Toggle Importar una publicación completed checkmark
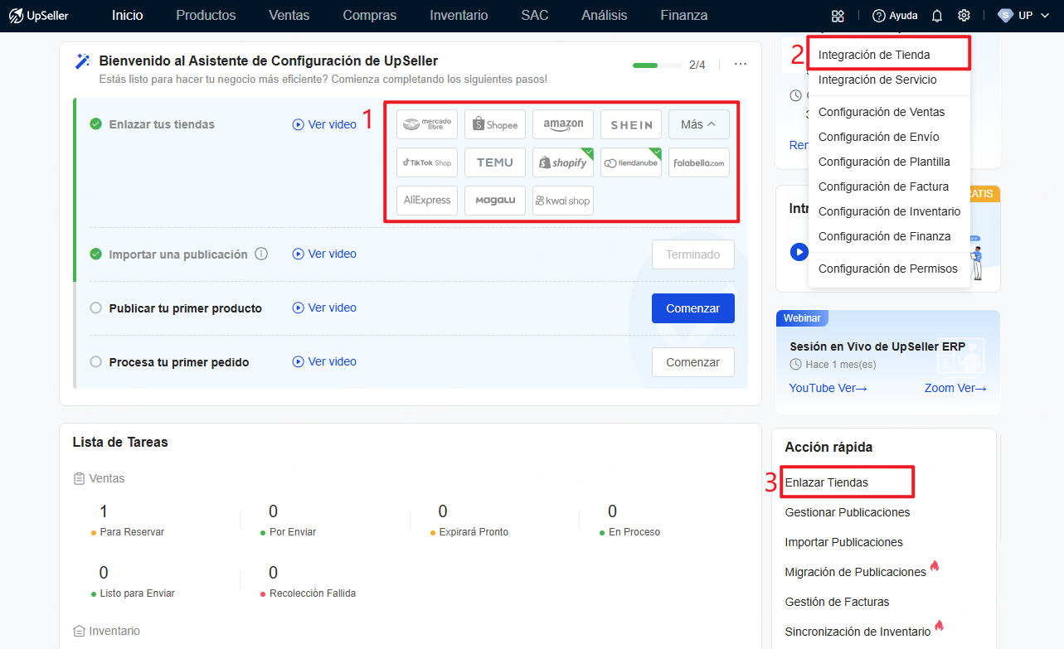This screenshot has width=1064, height=649. coord(95,254)
